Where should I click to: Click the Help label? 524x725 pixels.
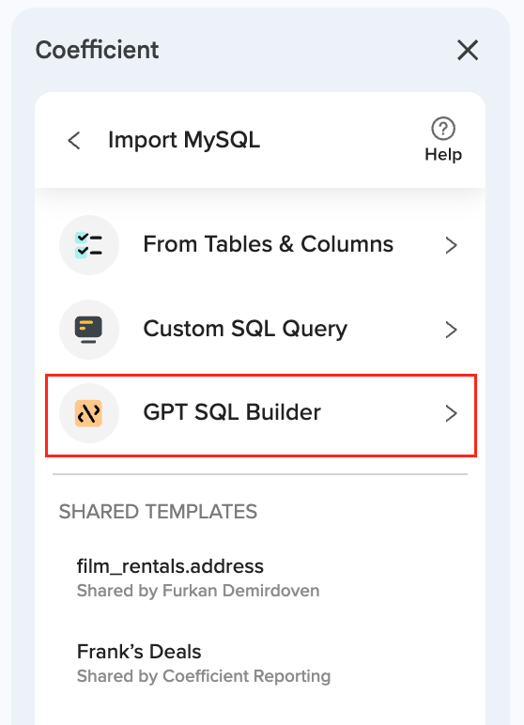(443, 154)
